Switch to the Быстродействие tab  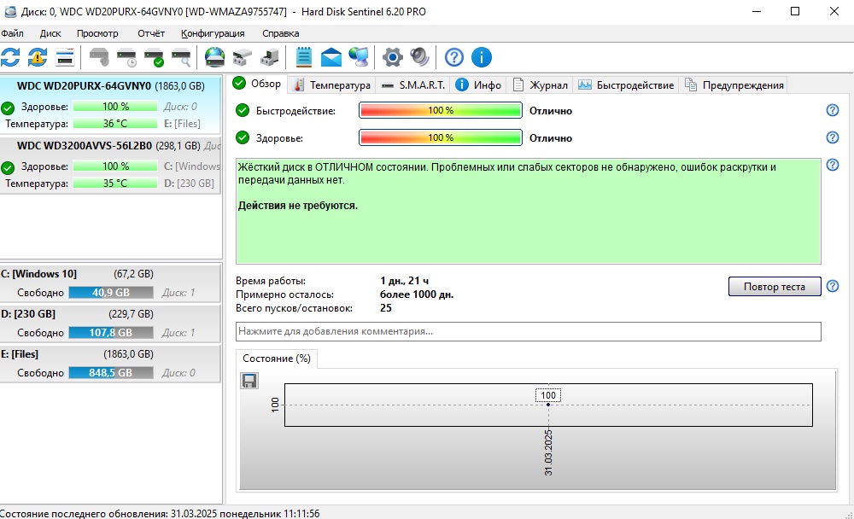point(626,85)
